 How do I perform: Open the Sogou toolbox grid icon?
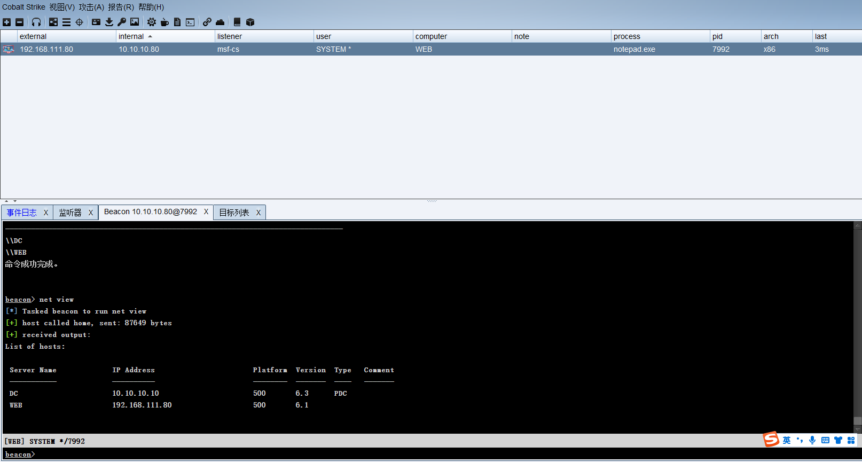click(x=851, y=440)
